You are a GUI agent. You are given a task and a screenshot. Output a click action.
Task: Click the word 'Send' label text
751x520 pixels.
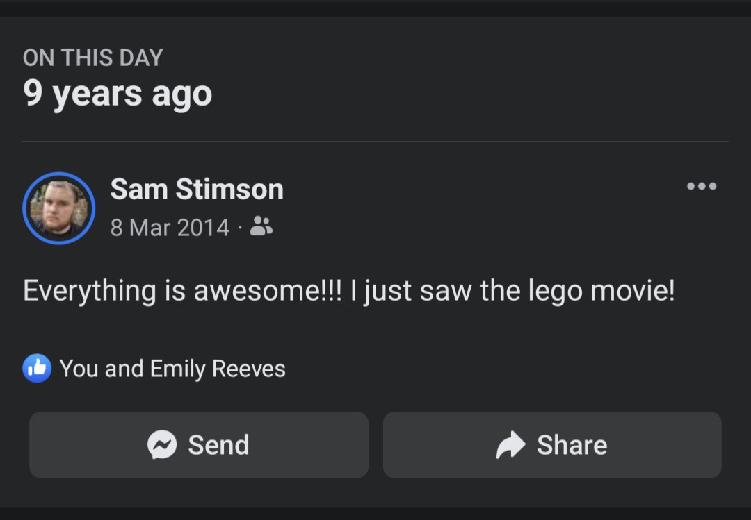coord(218,445)
